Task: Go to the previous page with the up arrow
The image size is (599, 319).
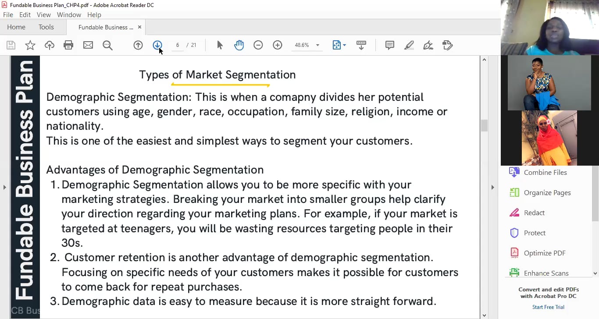Action: (x=138, y=45)
